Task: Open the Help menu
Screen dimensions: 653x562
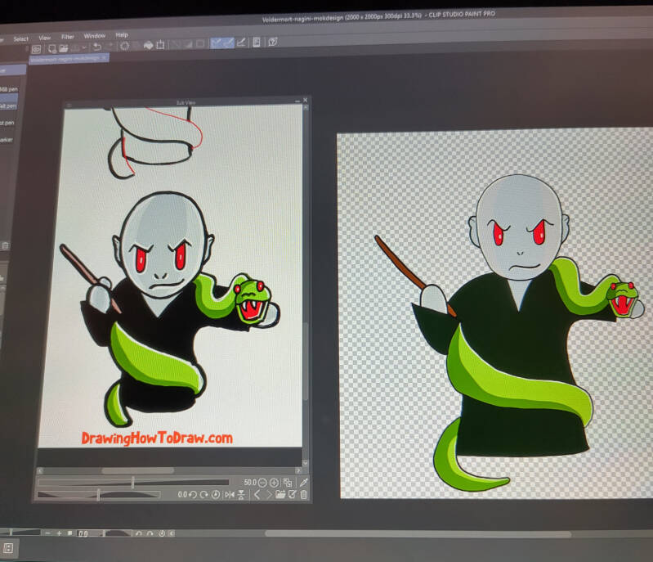Action: point(122,35)
